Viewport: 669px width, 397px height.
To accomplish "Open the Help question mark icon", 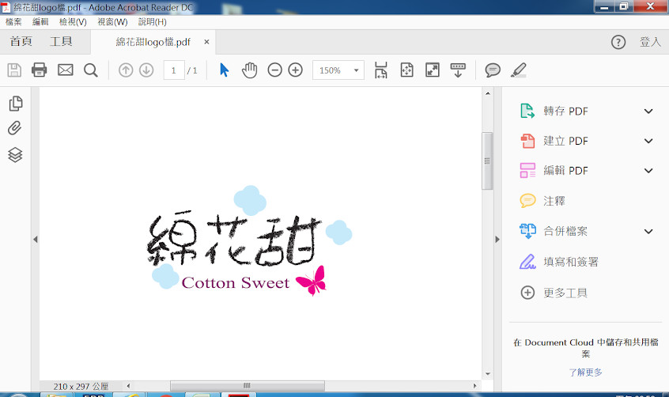I will point(618,42).
